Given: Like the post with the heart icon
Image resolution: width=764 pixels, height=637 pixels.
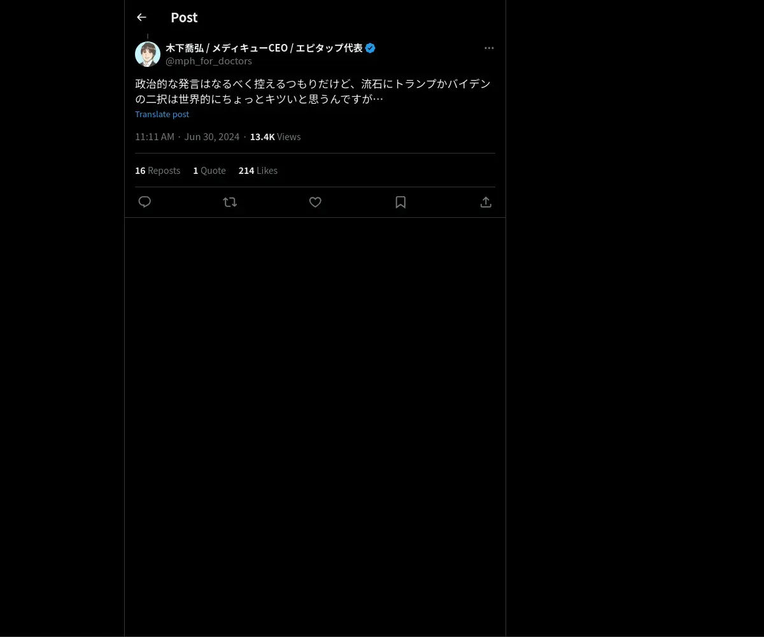Looking at the screenshot, I should click(x=315, y=202).
